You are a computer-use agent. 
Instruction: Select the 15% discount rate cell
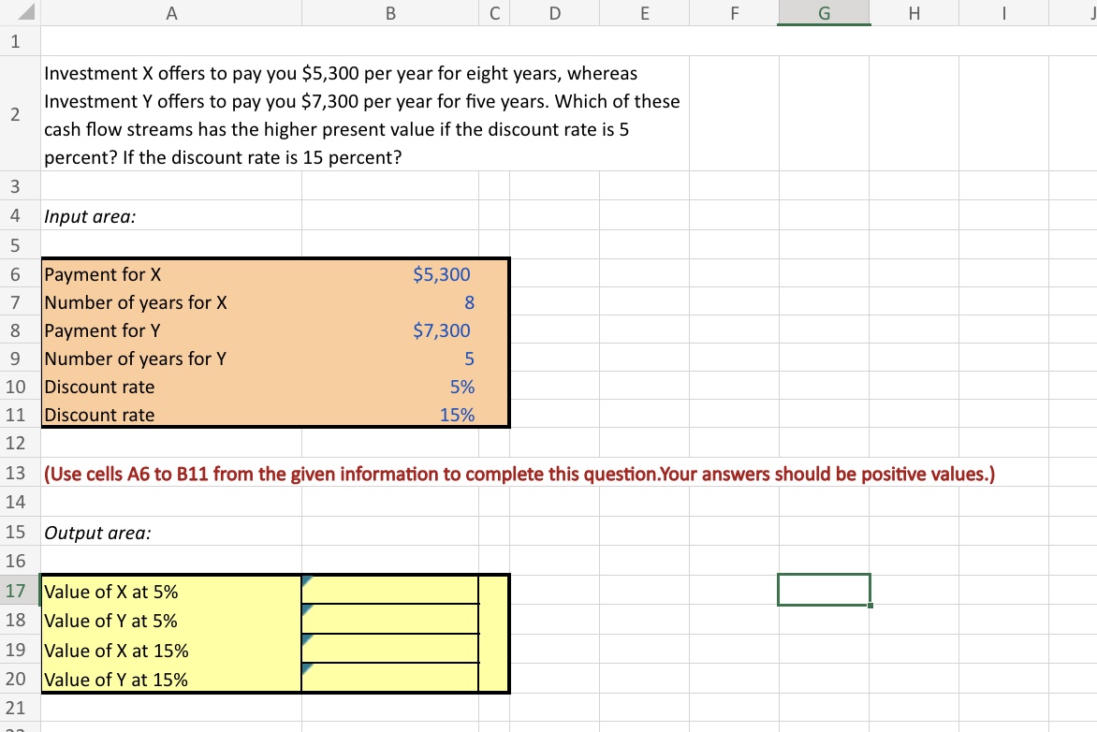click(389, 415)
